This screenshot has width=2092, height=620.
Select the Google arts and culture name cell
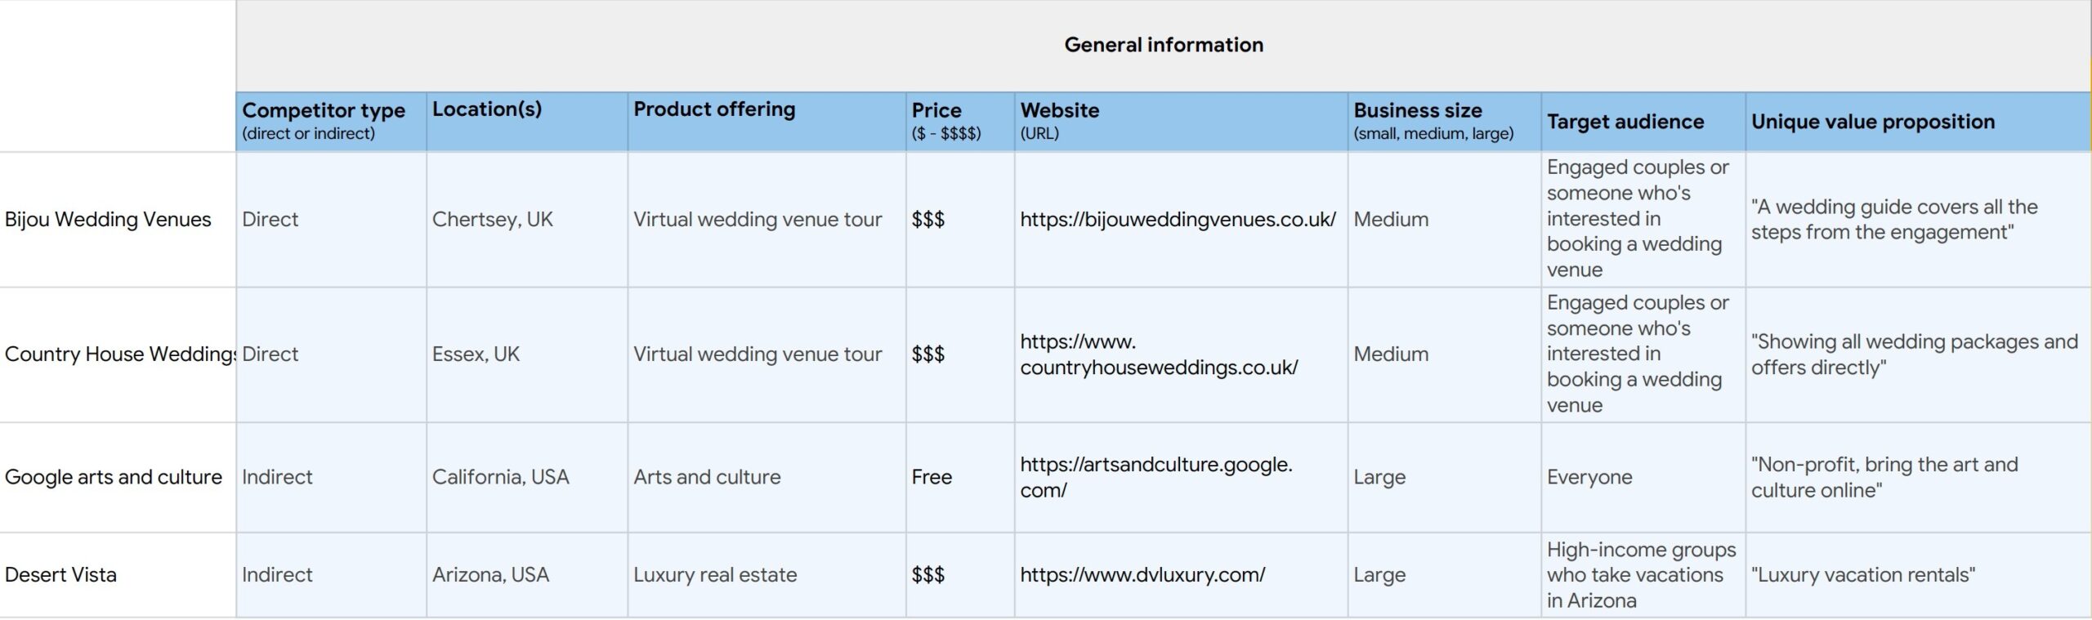pos(114,477)
